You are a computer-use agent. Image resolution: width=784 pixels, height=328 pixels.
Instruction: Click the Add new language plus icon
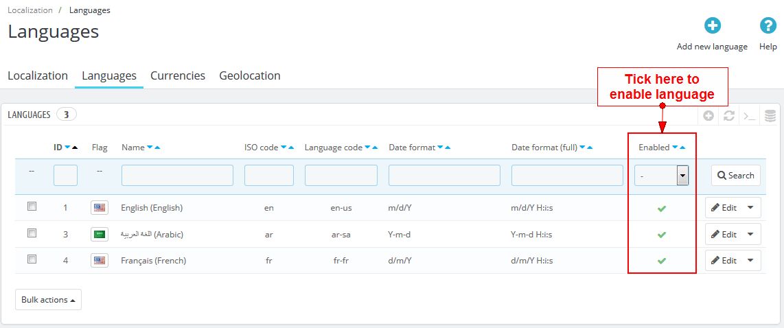click(x=713, y=26)
